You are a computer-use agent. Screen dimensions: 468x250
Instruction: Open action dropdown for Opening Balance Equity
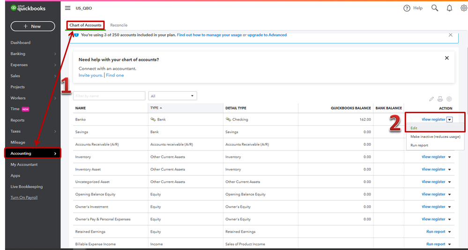449,194
